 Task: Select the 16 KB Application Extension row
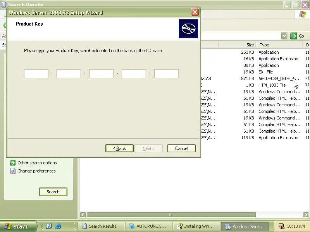coord(255,59)
